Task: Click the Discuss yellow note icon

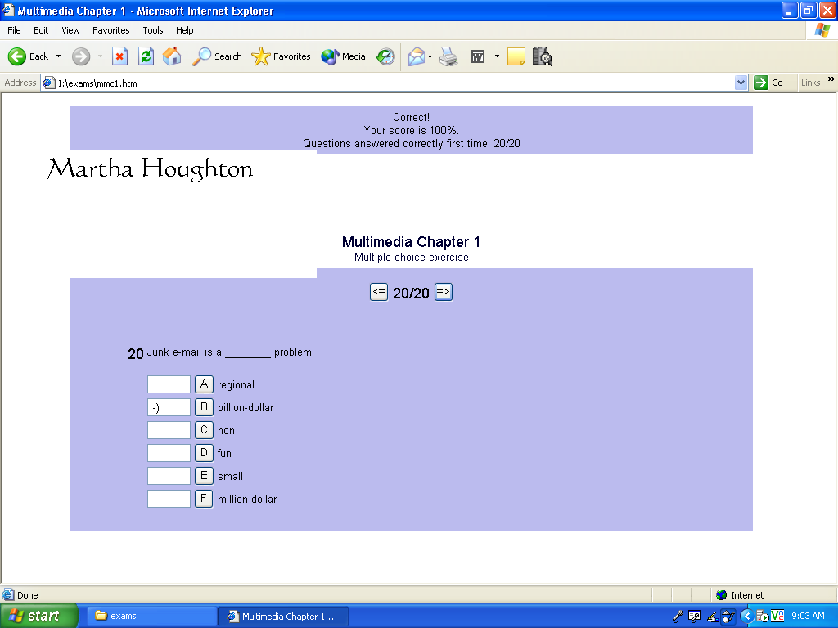Action: [516, 56]
